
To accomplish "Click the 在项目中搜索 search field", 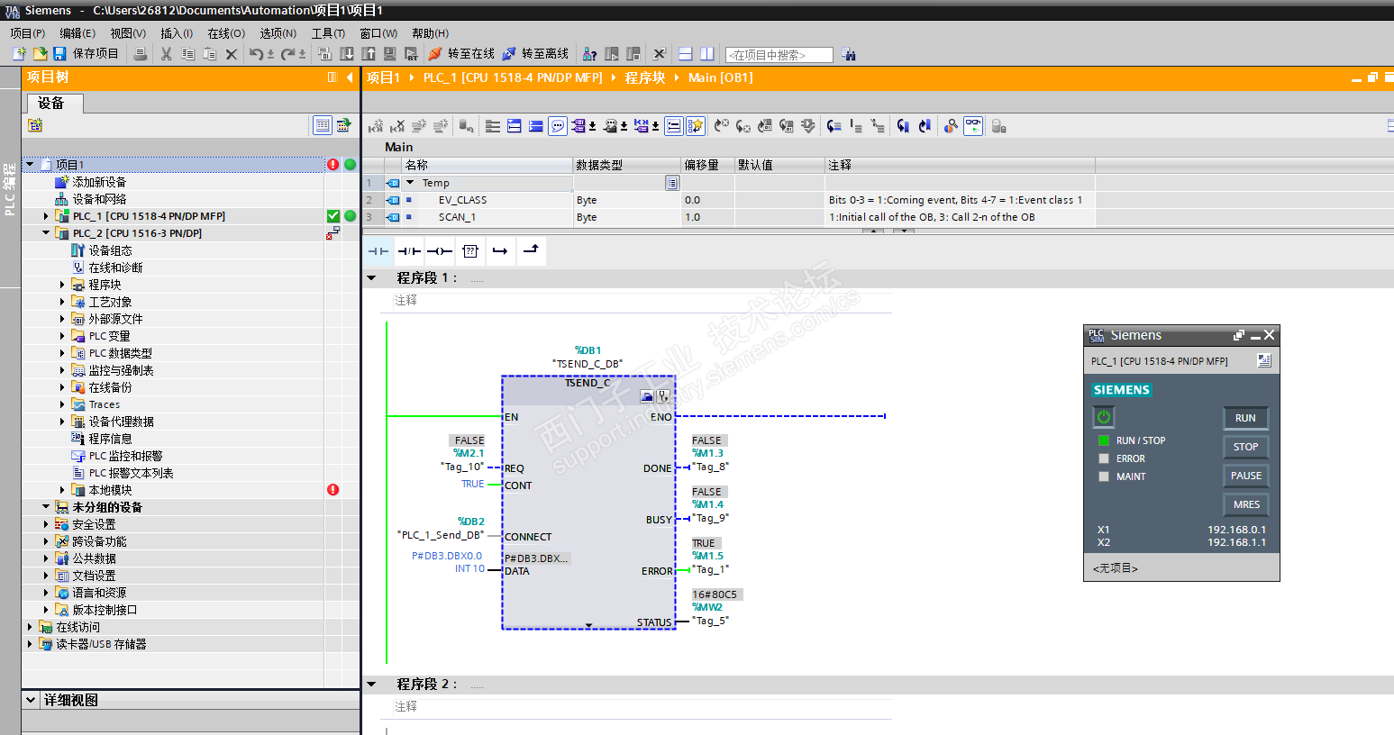I will 779,55.
